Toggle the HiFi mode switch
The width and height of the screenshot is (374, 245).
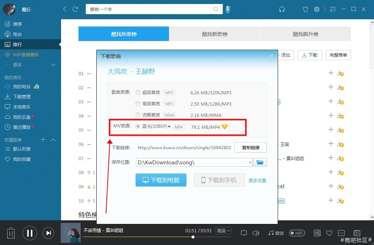[x=297, y=233]
